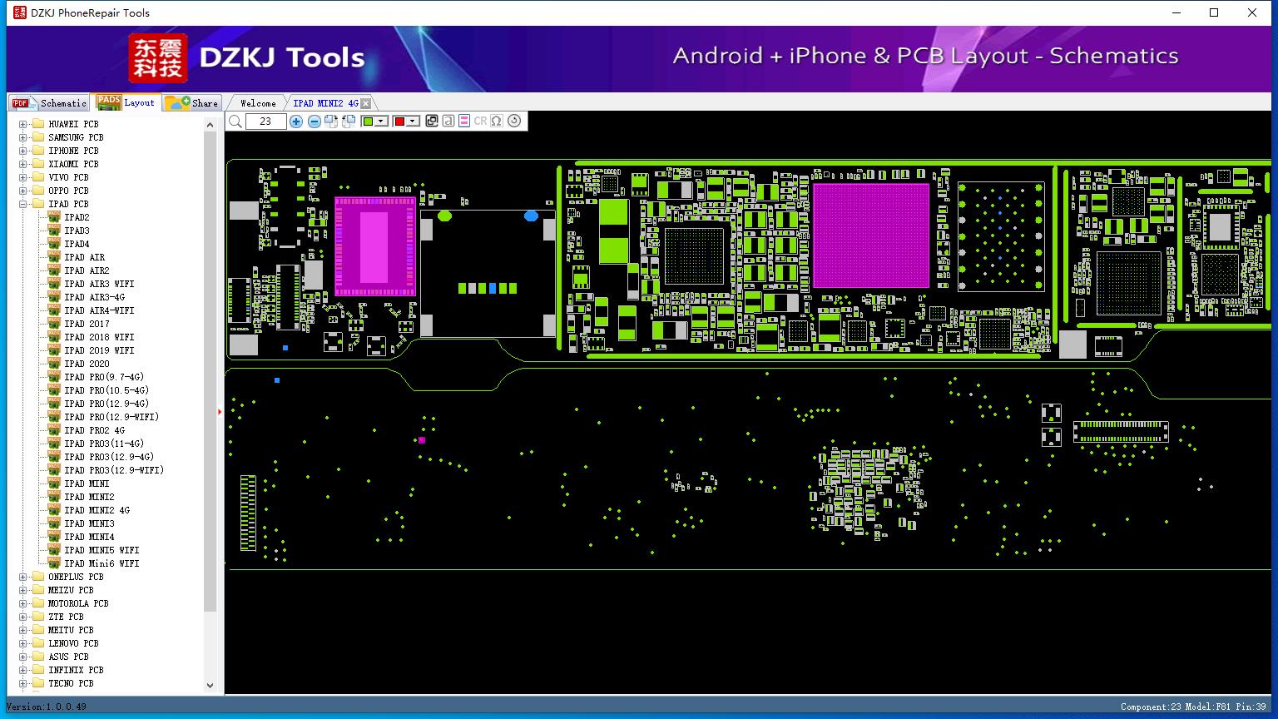Zoom in with the blue plus icon
This screenshot has width=1278, height=719.
coord(296,121)
